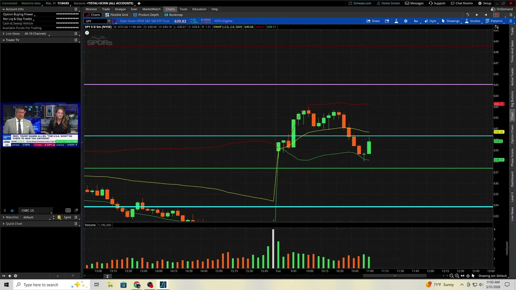This screenshot has height=290, width=516.
Task: Open the SPY symbol dropdown arrow
Action: (108, 21)
